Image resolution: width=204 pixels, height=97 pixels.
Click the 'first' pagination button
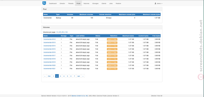pos(49,76)
